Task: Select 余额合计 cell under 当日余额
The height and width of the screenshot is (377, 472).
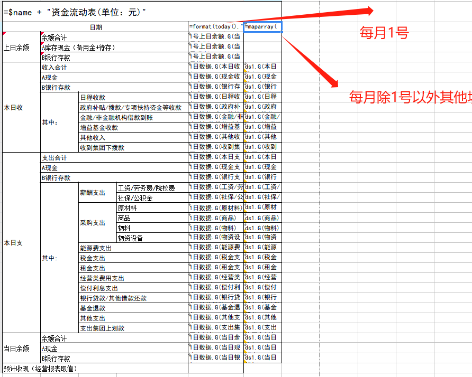Action: coord(114,338)
